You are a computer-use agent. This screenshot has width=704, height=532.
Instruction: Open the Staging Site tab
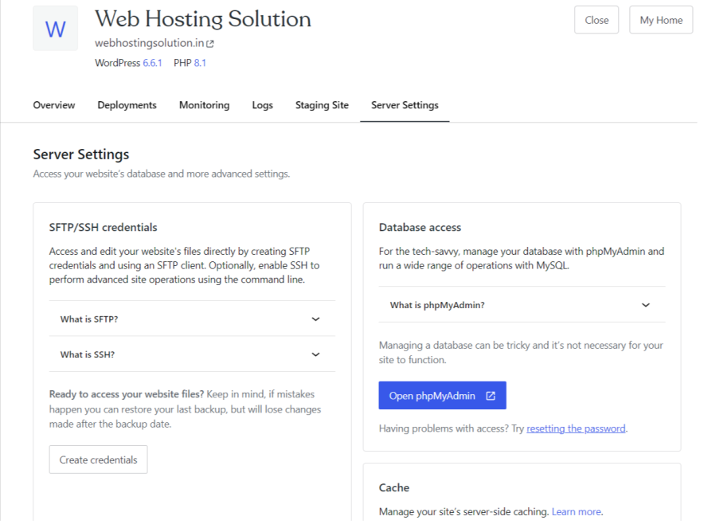pos(322,104)
